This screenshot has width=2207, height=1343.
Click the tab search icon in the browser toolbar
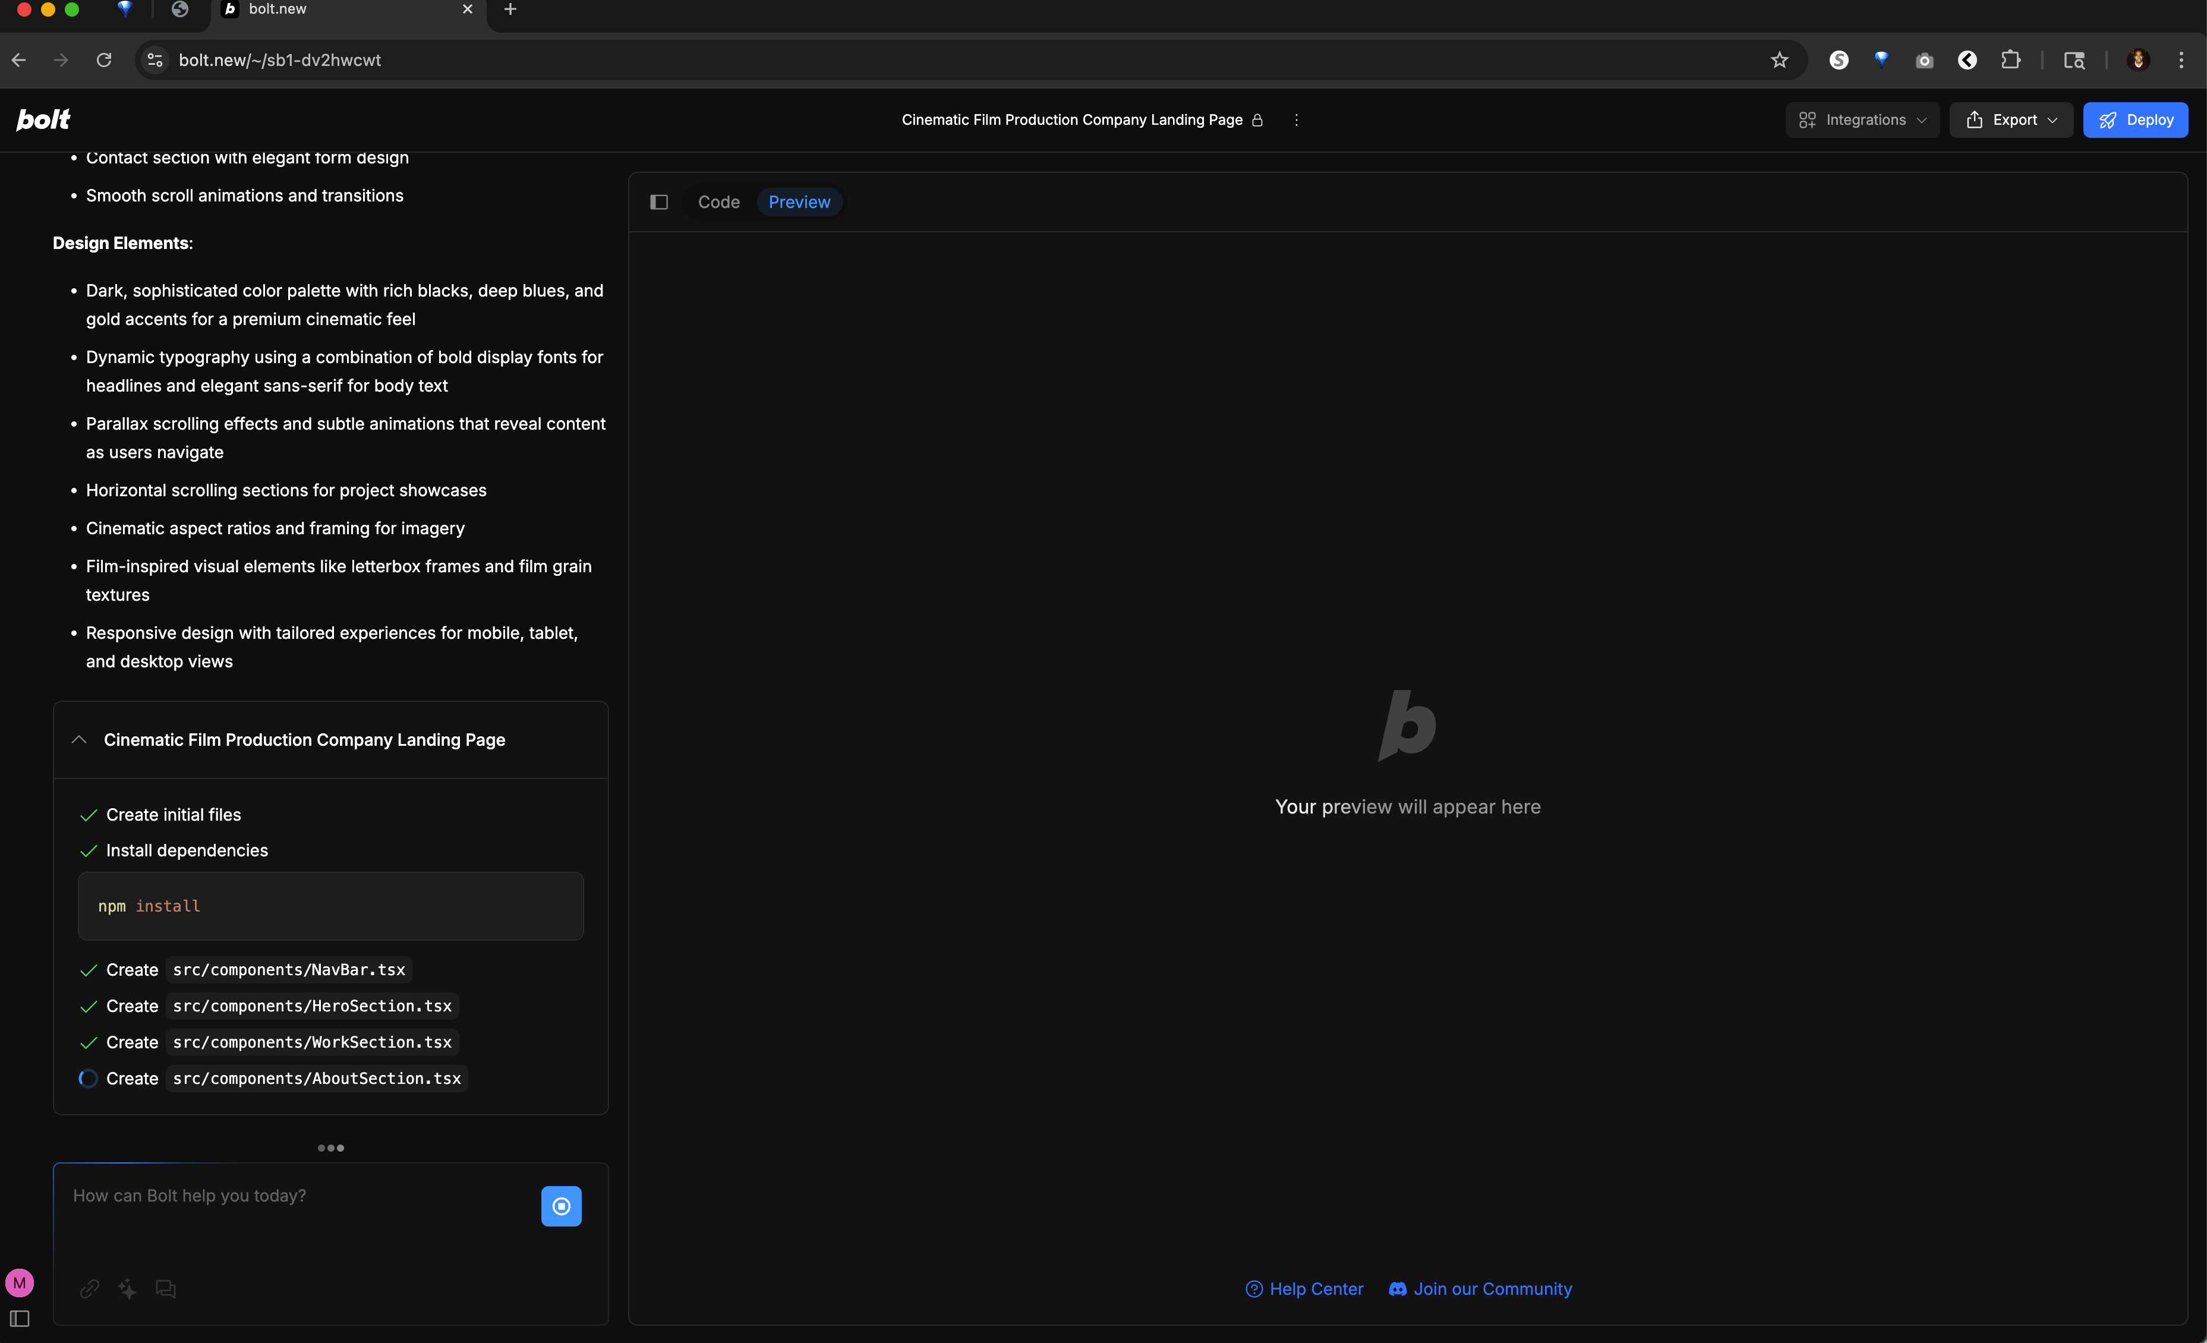click(2074, 60)
